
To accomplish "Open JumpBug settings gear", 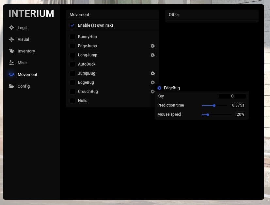I will 152,73.
